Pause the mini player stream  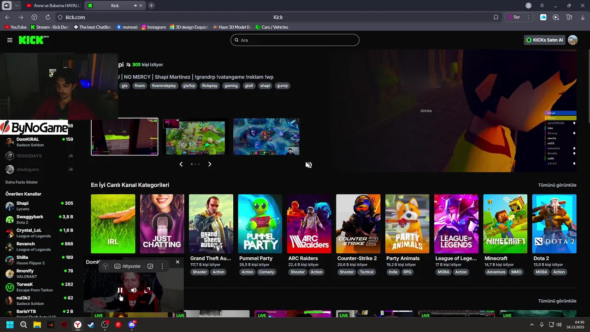click(120, 290)
